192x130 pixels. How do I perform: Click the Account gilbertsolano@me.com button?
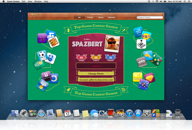tap(96, 80)
